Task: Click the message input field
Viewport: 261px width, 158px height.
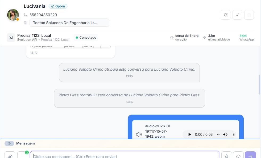Action: click(x=125, y=156)
